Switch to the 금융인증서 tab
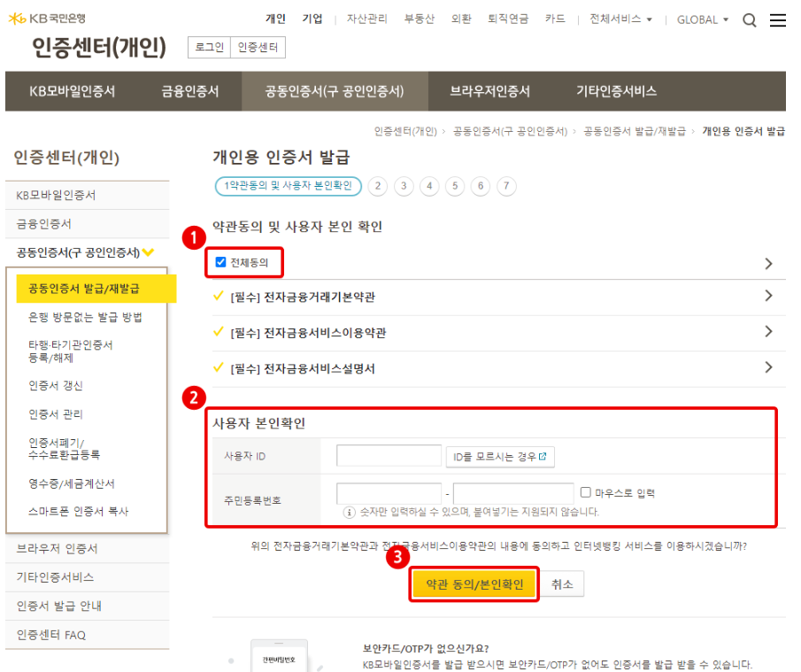 click(x=190, y=91)
